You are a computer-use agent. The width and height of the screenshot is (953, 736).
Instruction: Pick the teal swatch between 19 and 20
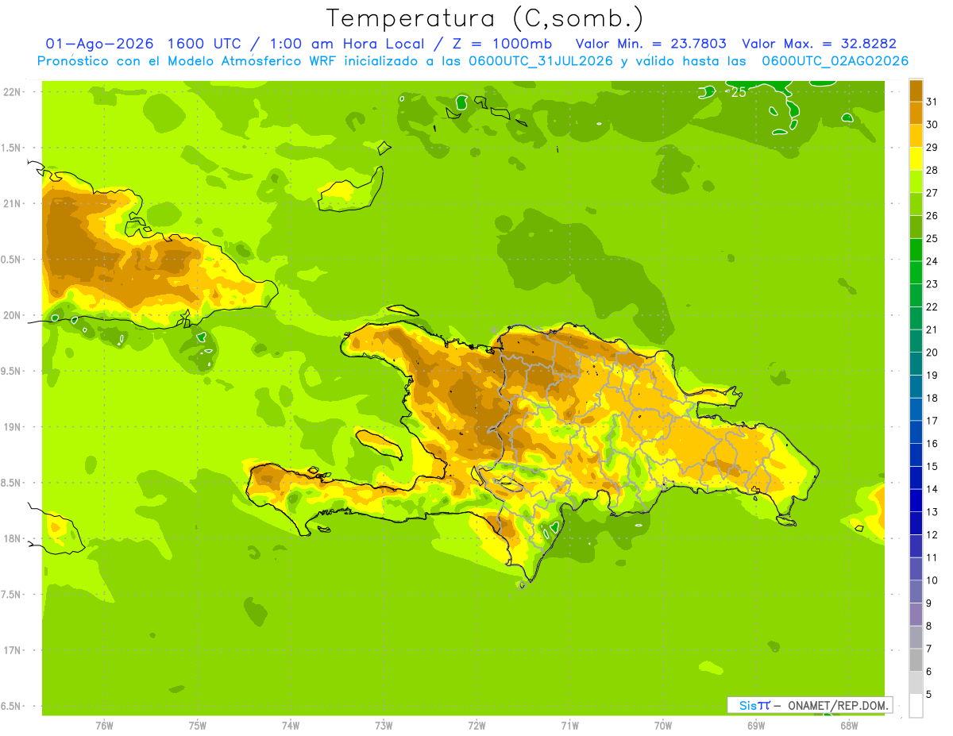(916, 364)
